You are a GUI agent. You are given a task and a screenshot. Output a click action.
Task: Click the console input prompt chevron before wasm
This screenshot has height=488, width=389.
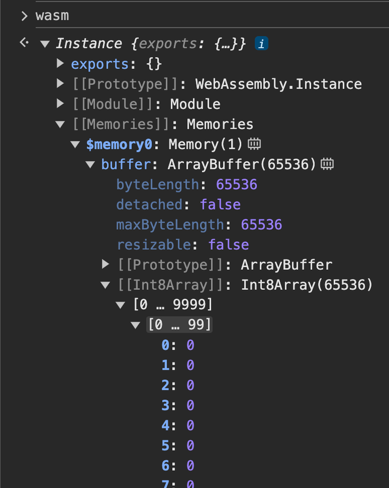point(24,16)
